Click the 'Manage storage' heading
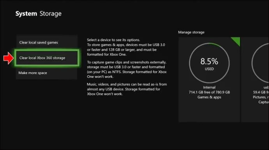269x150 pixels. (x=191, y=32)
